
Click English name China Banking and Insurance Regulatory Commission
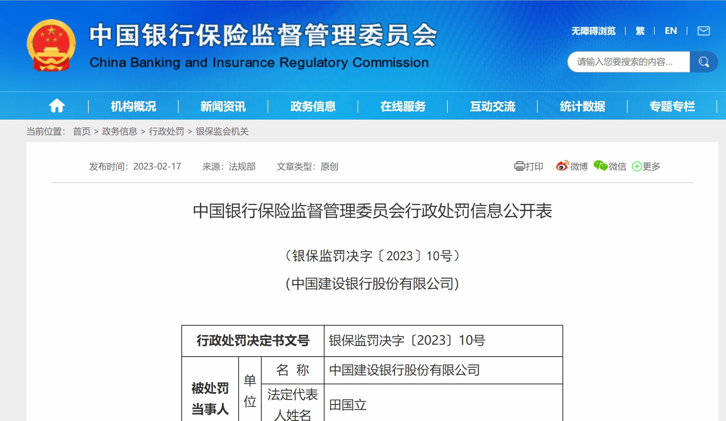259,63
